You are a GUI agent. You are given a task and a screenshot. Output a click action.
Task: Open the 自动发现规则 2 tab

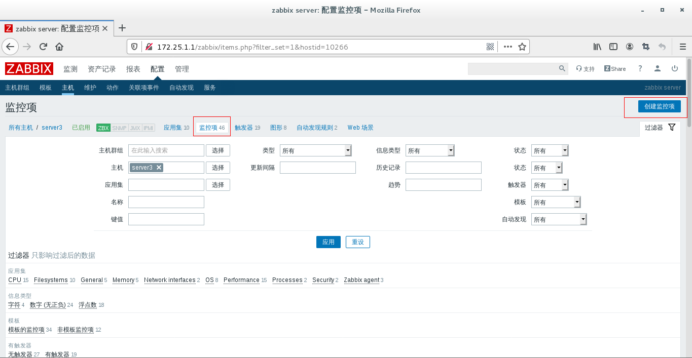point(317,128)
